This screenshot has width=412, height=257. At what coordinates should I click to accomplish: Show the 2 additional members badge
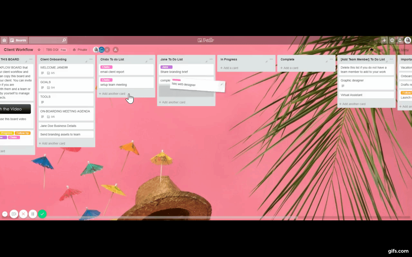point(107,50)
